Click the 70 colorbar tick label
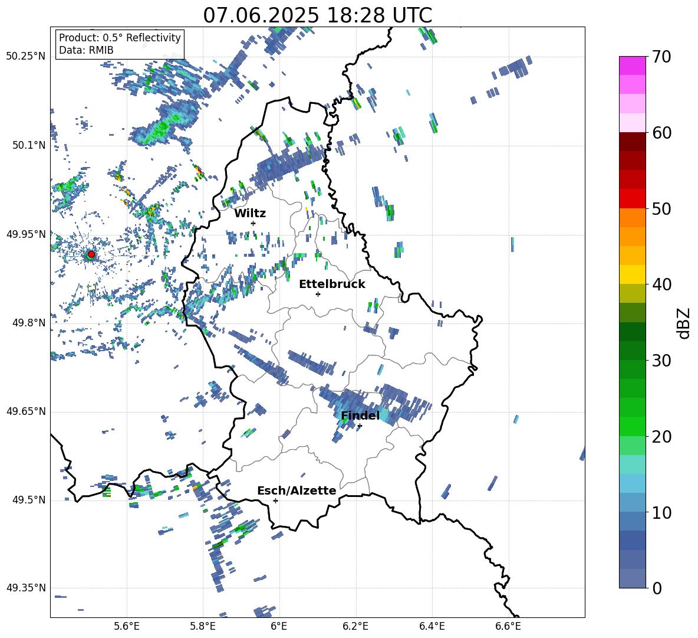Viewport: 698px width, 638px height. (x=661, y=57)
